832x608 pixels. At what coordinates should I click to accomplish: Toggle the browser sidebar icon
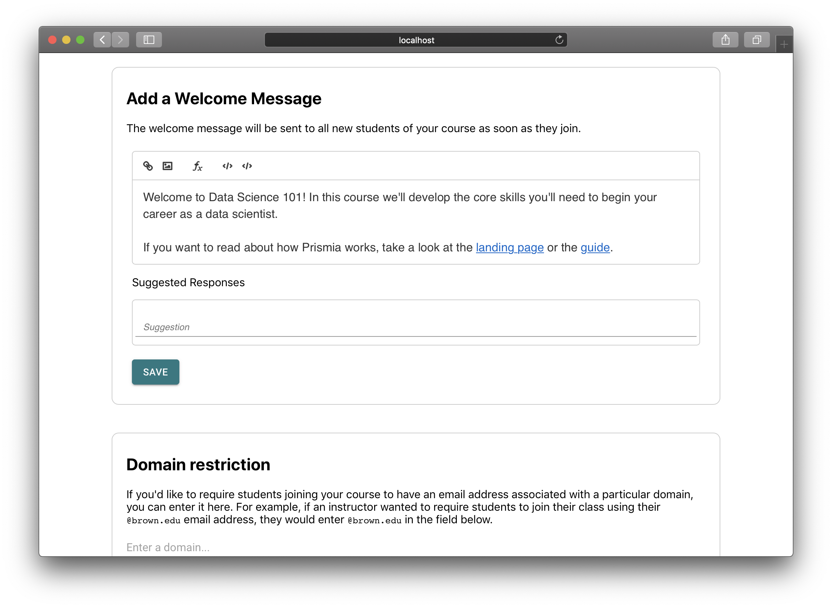tap(149, 40)
